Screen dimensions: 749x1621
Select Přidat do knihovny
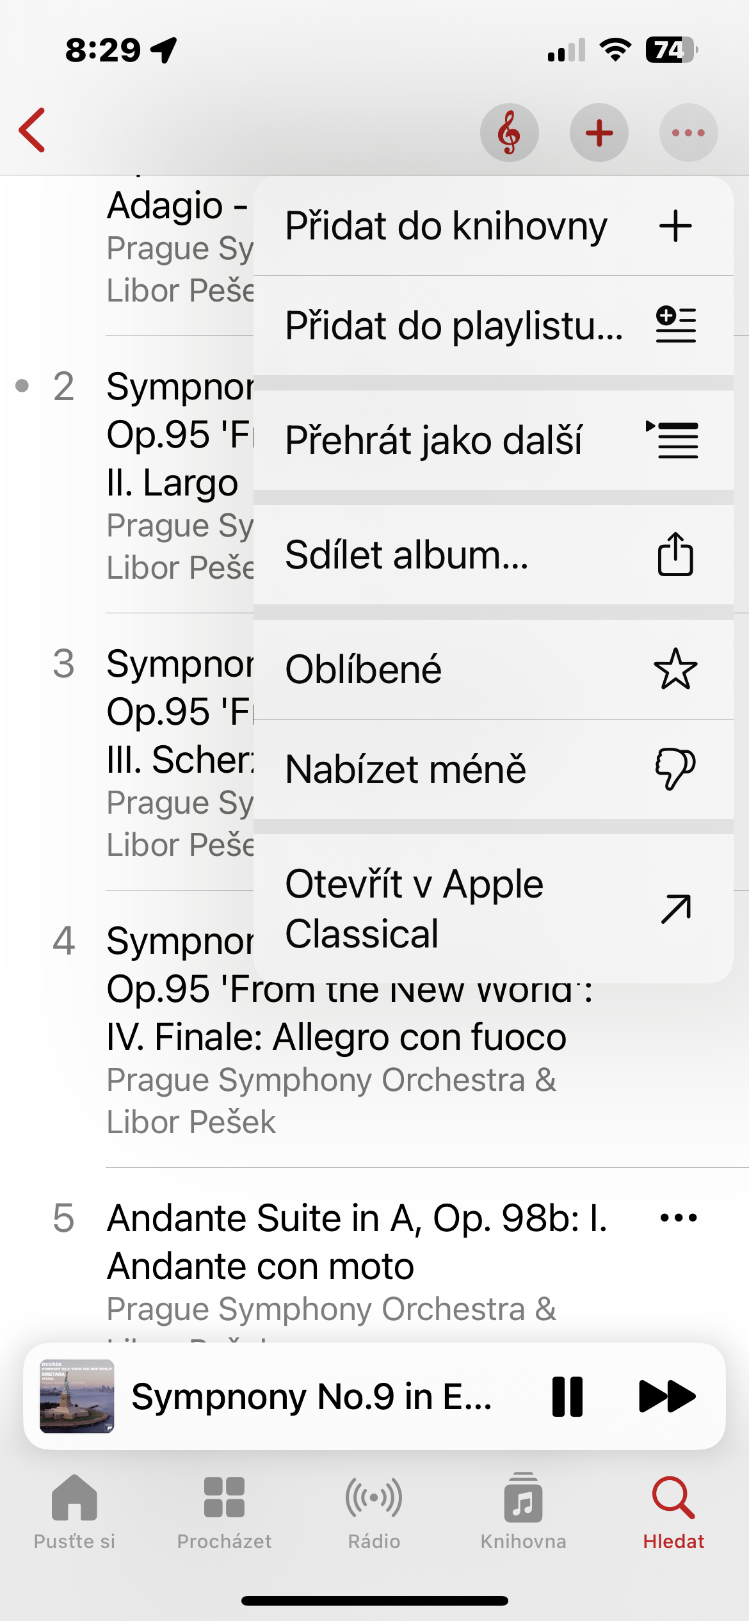(x=493, y=227)
